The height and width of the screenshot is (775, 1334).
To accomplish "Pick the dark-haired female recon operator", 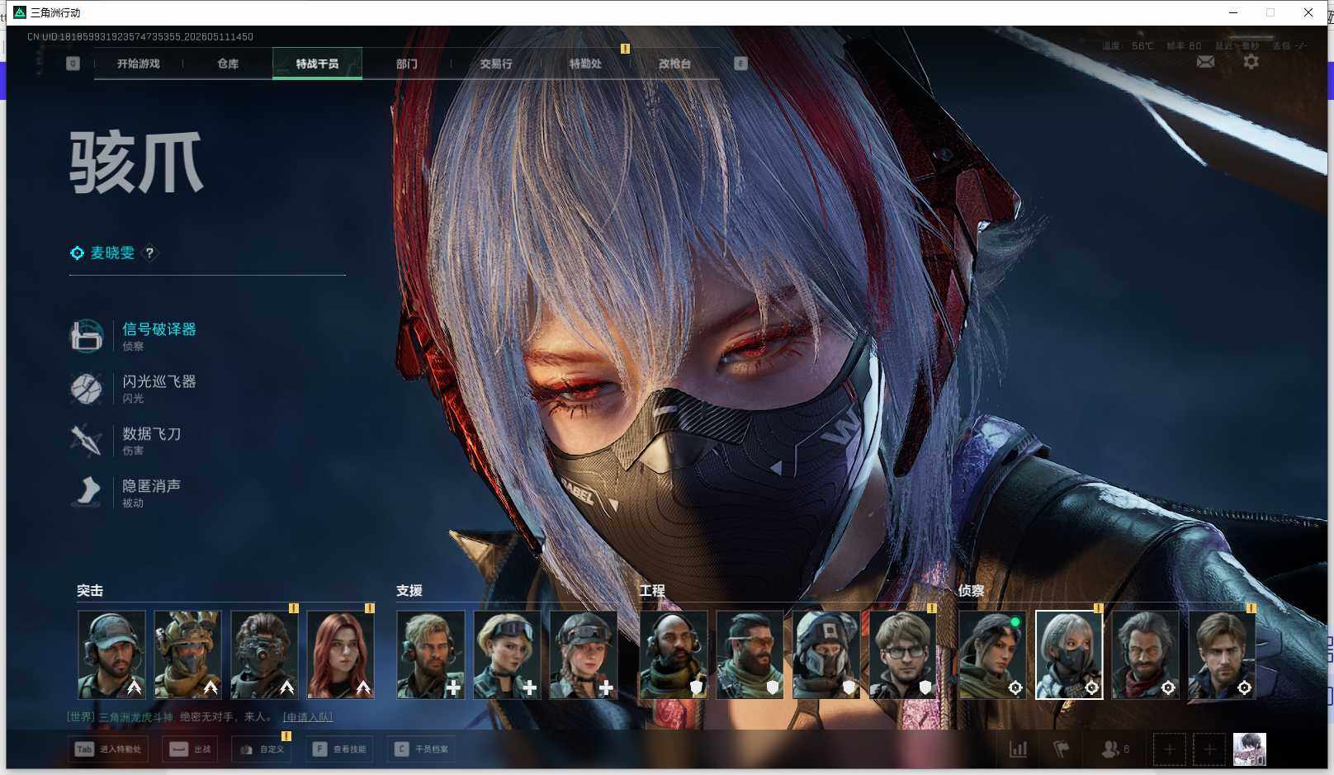I will (992, 654).
